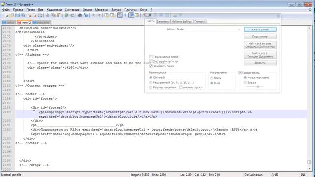
Task: Toggle the Word Wrap toolbar icon
Action: pos(120,15)
